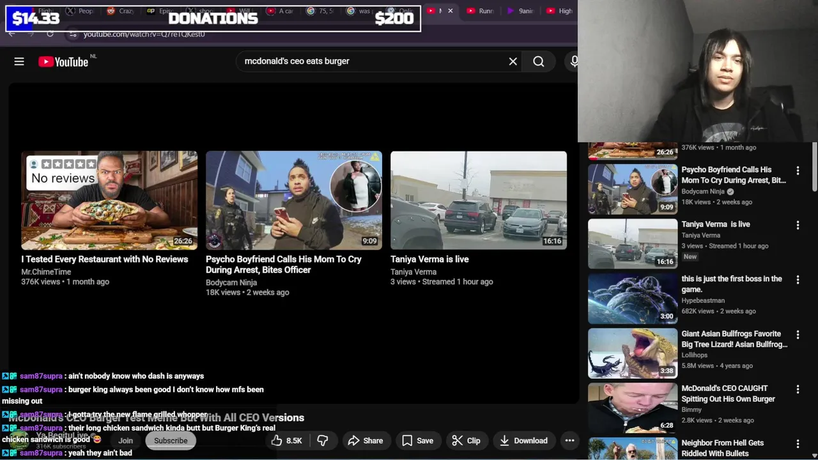Open end-screen title 'Psycho Boyfriend Calls His Mom To Cry'
This screenshot has height=460, width=818.
point(283,264)
